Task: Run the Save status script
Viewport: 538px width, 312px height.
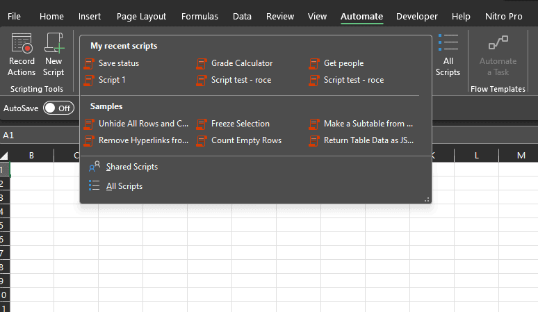Action: pos(118,63)
